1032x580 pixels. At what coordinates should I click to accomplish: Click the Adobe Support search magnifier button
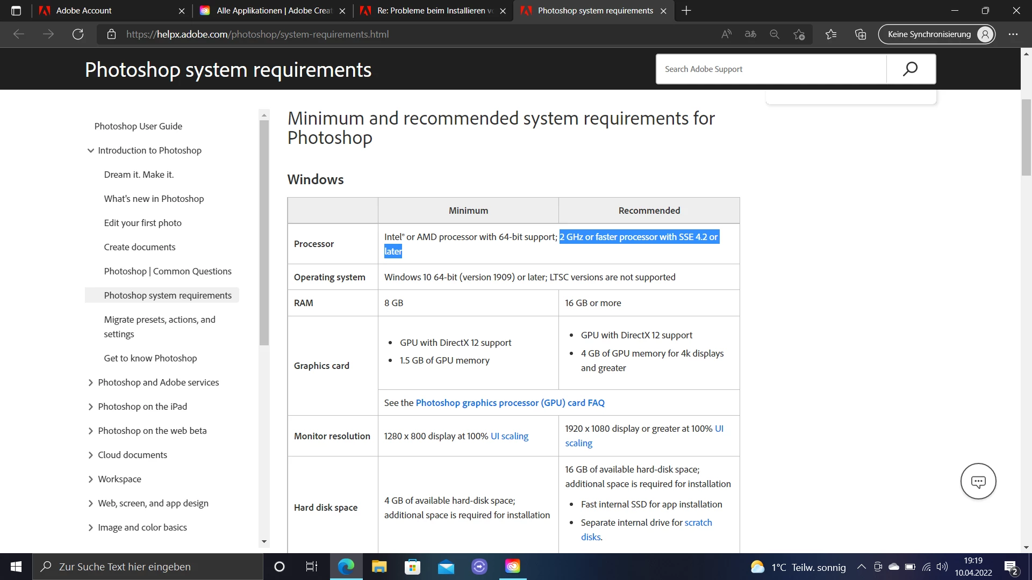tap(911, 69)
